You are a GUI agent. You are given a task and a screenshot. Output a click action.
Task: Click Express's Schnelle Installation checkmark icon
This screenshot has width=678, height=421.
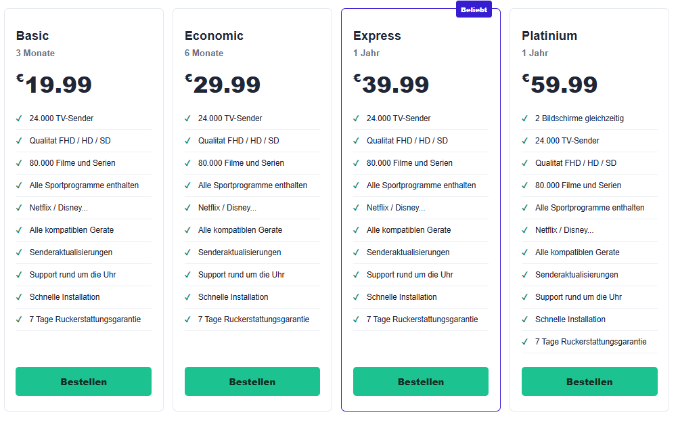pyautogui.click(x=357, y=297)
